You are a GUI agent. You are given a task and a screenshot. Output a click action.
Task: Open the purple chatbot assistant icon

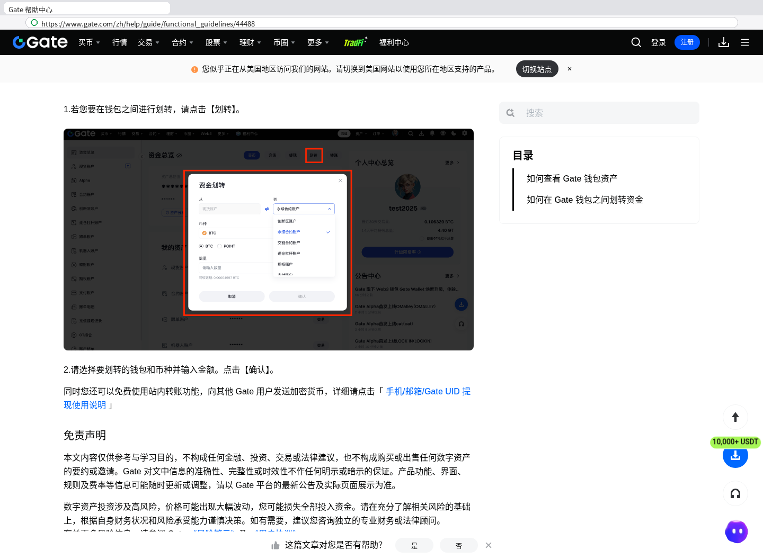coord(737,531)
